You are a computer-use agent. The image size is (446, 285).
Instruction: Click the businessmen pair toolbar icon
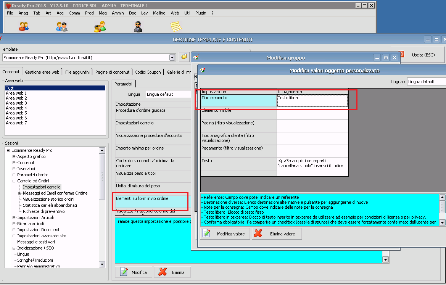coord(62,26)
